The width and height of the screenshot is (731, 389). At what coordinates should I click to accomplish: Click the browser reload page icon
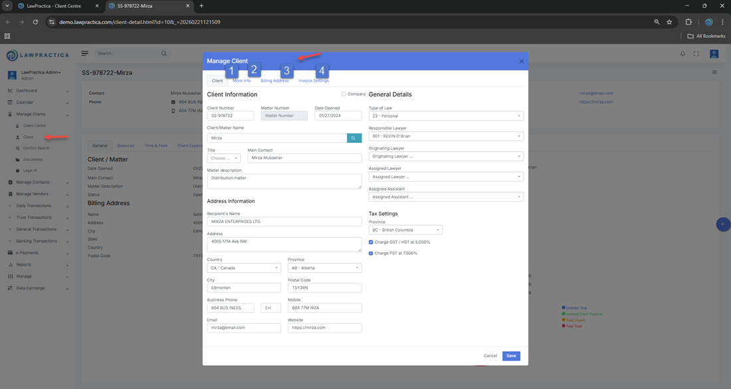[35, 22]
